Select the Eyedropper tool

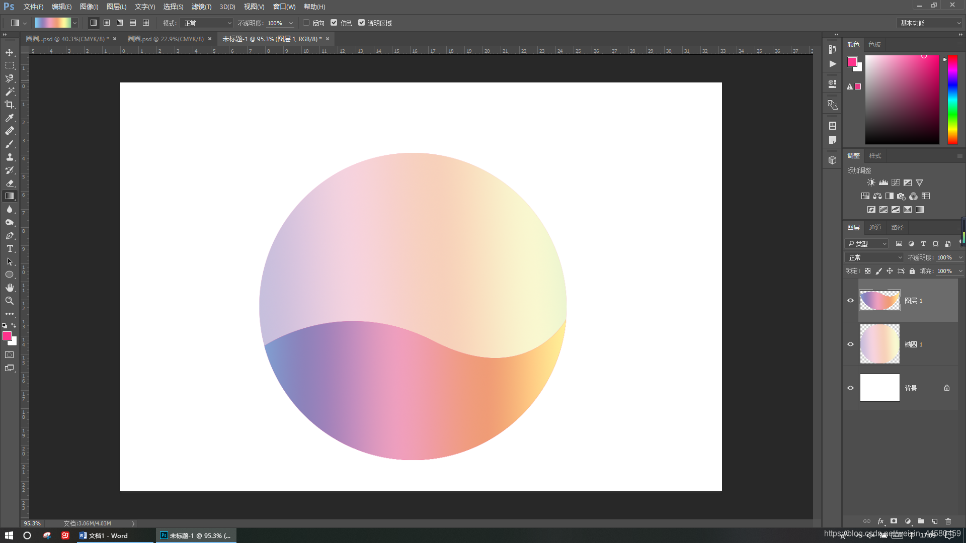coord(10,118)
